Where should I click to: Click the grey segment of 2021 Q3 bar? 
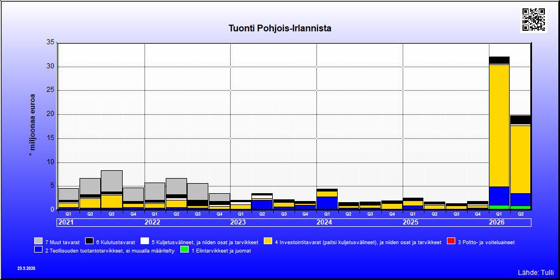coord(112,181)
